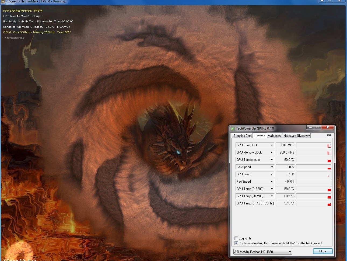
Task: Click the FurMark Renderer info line
Action: (x=37, y=27)
